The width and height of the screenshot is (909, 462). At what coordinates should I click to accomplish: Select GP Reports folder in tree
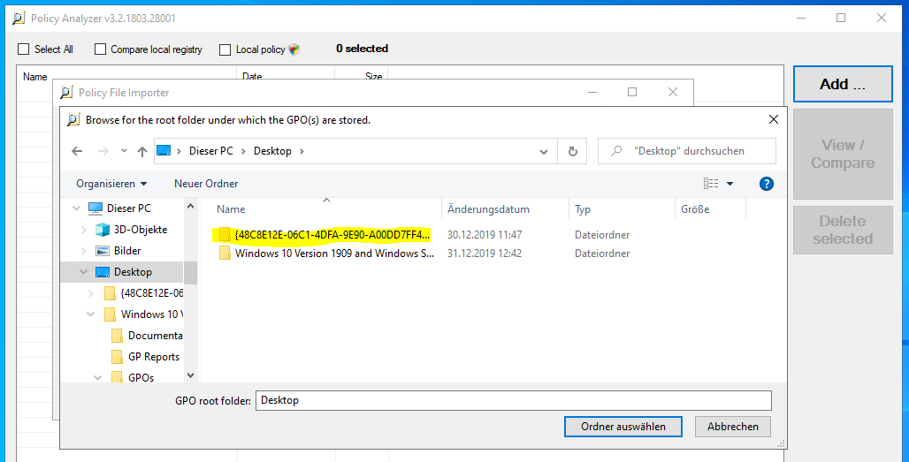154,357
